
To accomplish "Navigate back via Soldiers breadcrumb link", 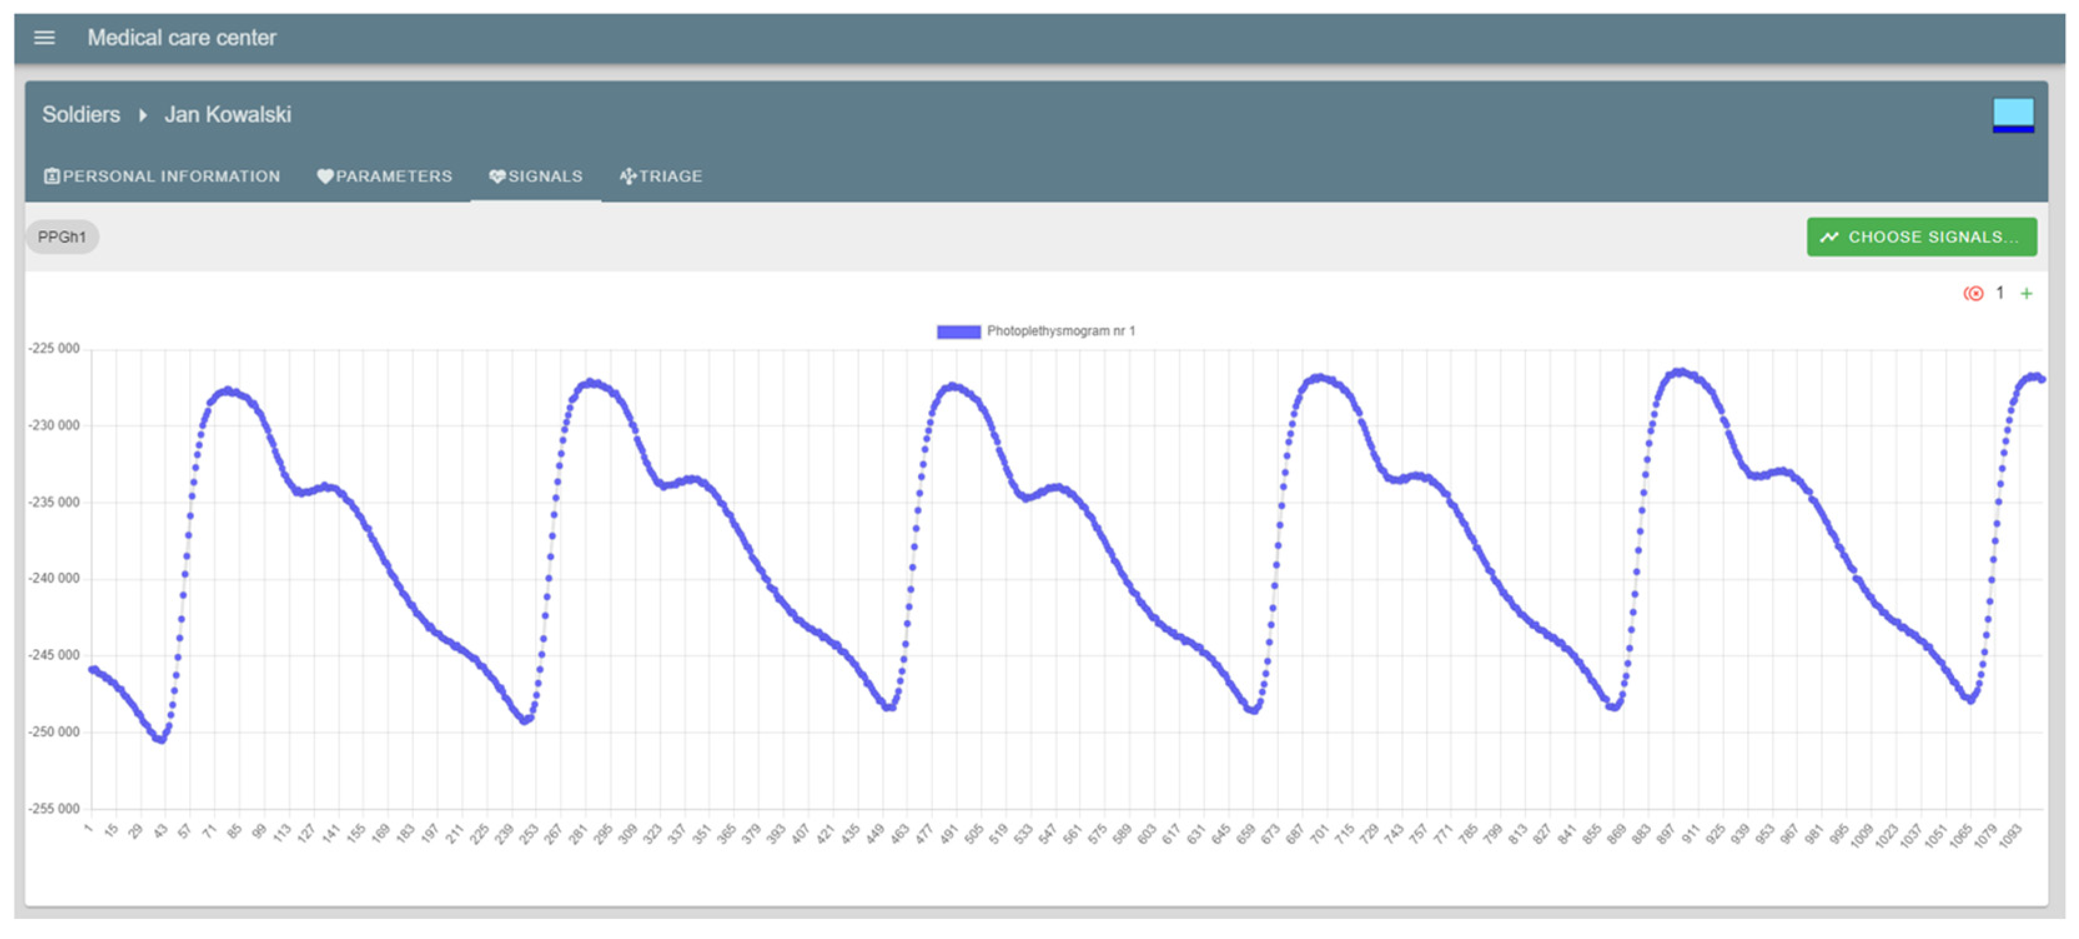I will [x=81, y=115].
